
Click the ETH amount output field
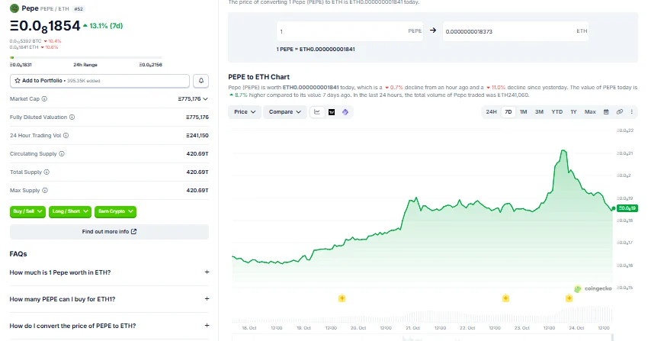[515, 31]
